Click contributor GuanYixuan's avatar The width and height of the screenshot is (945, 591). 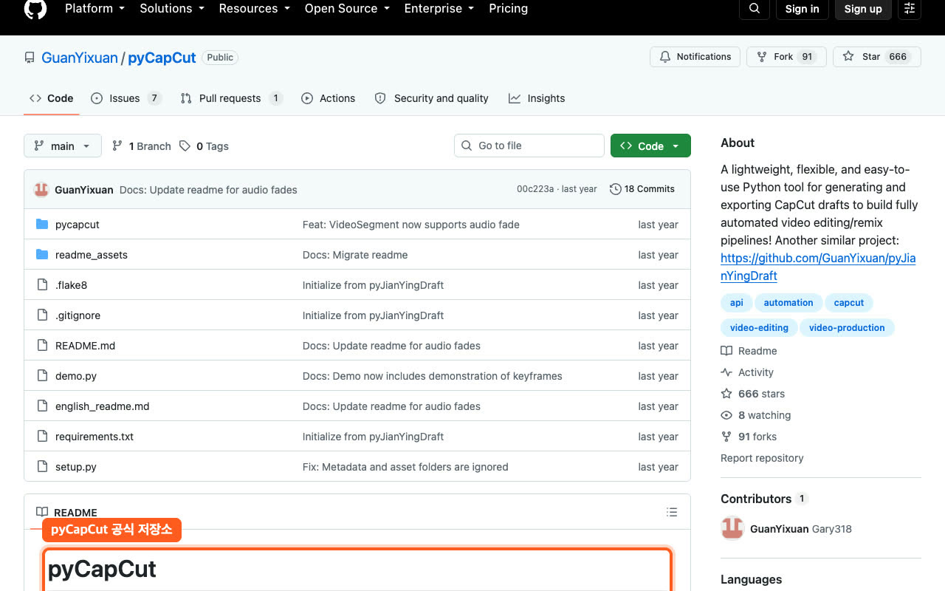tap(732, 529)
